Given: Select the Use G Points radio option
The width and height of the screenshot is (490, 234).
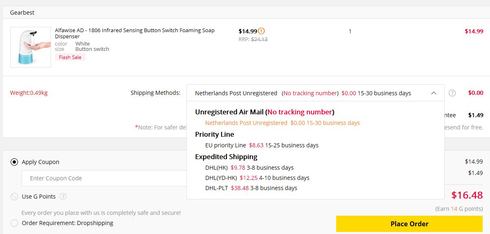Looking at the screenshot, I should 14,197.
